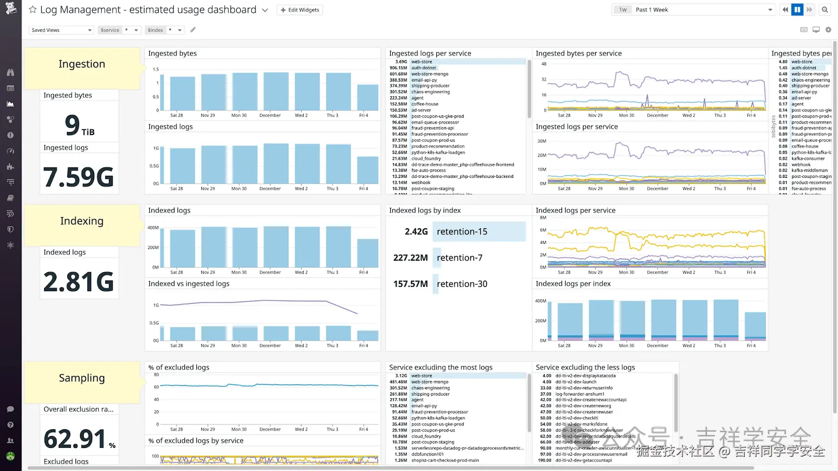Viewport: 838px width, 471px height.
Task: Open the Integrations puzzle-piece sidebar icon
Action: 10,166
